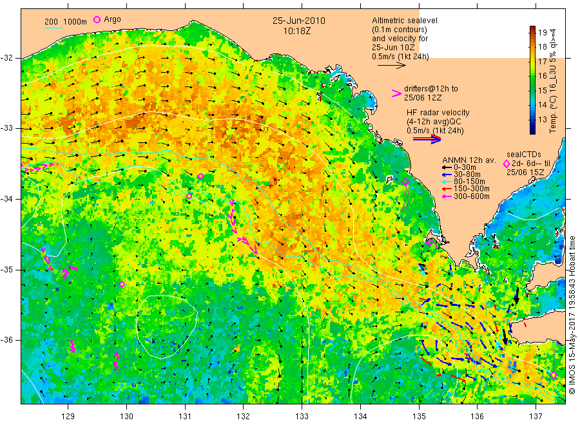Click the temperature colour bar
Screen dimensions: 580x425
pos(532,80)
